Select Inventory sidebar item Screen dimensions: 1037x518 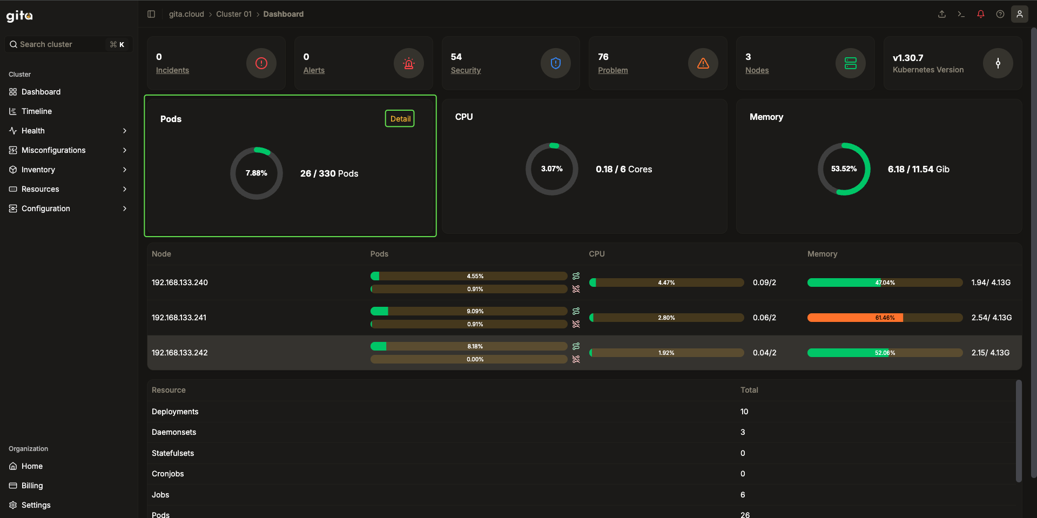click(x=69, y=170)
